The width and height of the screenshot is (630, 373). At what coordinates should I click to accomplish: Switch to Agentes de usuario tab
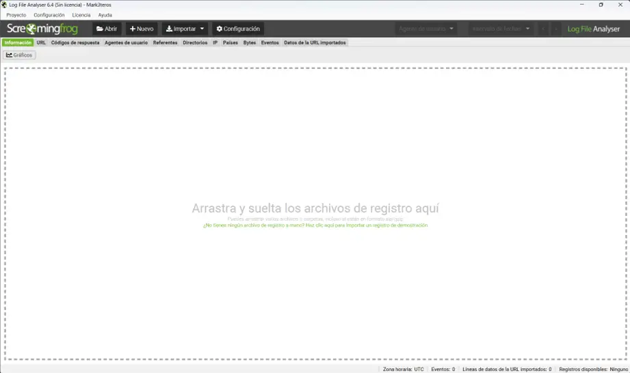126,42
